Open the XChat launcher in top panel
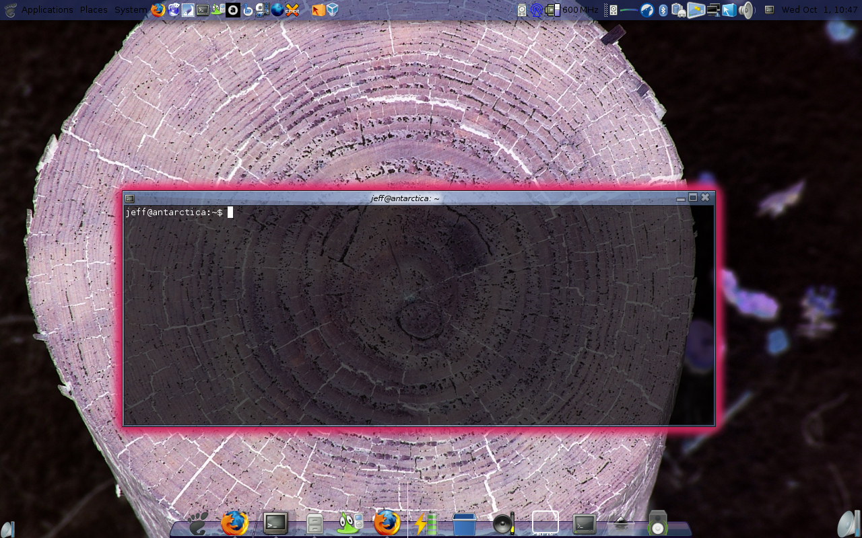This screenshot has width=862, height=538. point(292,10)
